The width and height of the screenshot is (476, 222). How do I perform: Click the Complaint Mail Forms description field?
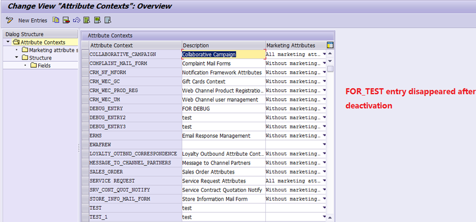point(223,64)
